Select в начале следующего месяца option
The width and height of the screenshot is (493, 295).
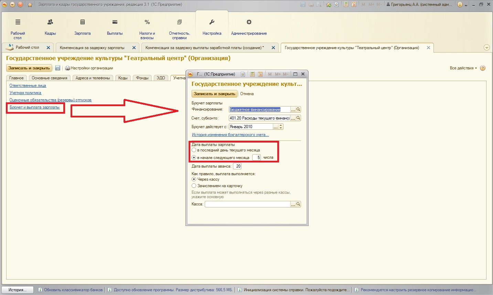pos(194,158)
